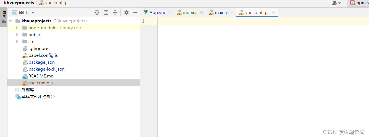Select package.json in the tree
Screen dimensions: 369x137
pyautogui.click(x=41, y=62)
